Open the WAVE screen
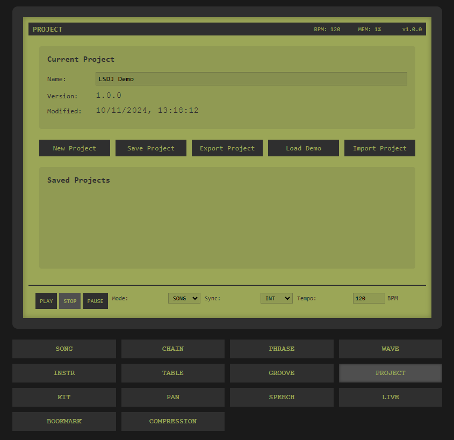 [390, 349]
